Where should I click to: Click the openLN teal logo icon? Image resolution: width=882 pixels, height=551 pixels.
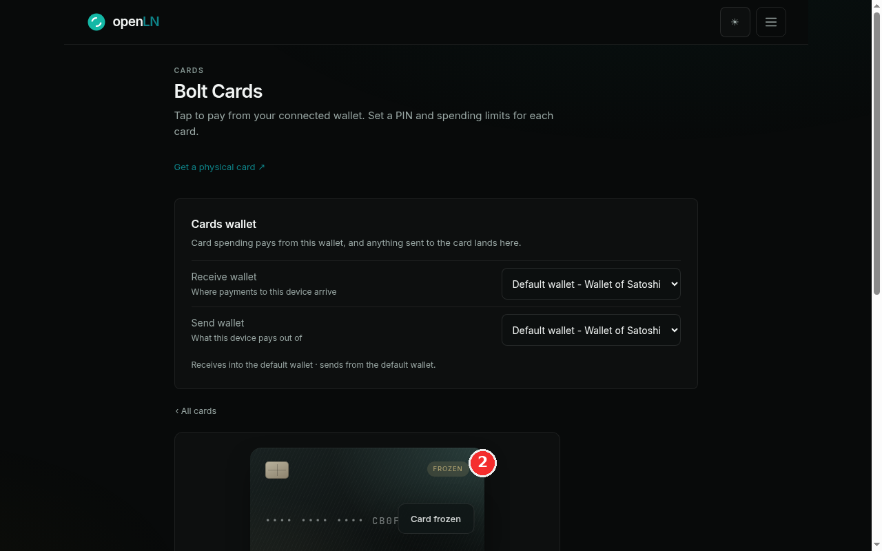coord(96,22)
